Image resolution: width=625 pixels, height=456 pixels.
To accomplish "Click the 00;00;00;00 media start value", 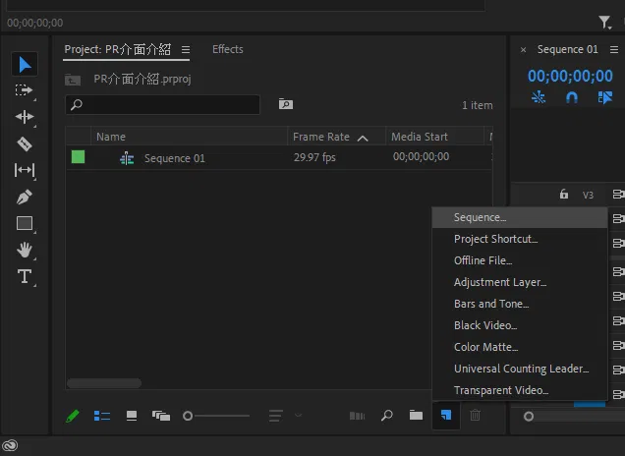I will coord(421,156).
